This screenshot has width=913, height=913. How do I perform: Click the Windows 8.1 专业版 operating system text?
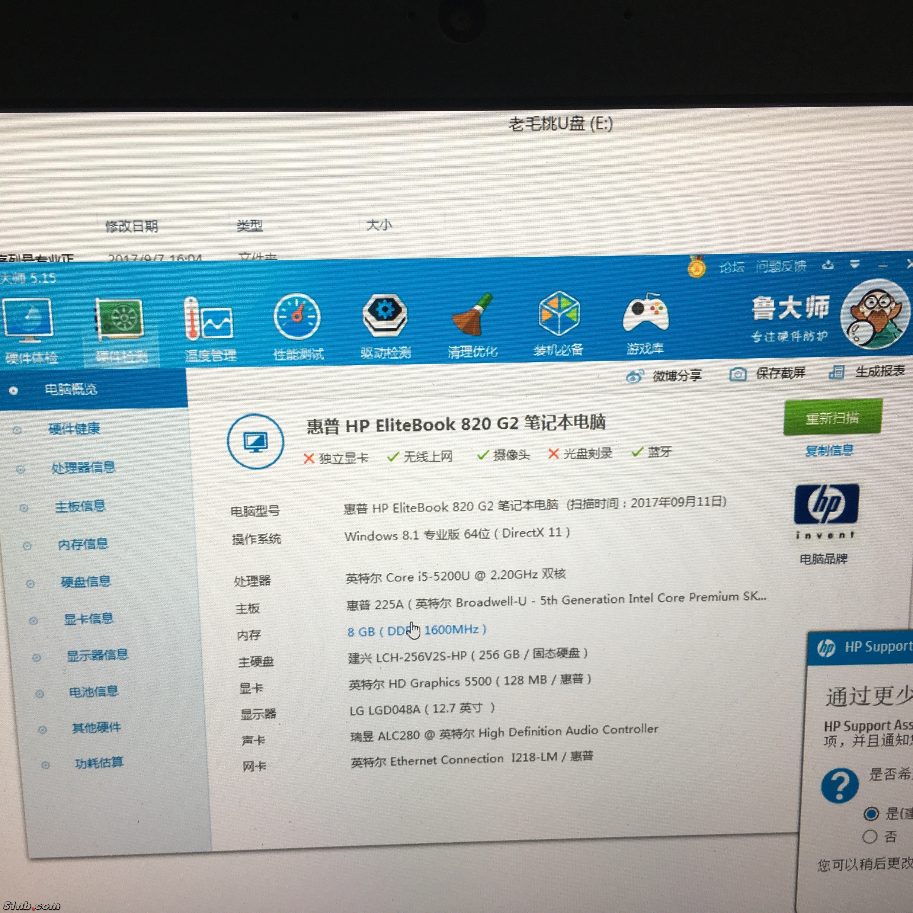click(457, 534)
